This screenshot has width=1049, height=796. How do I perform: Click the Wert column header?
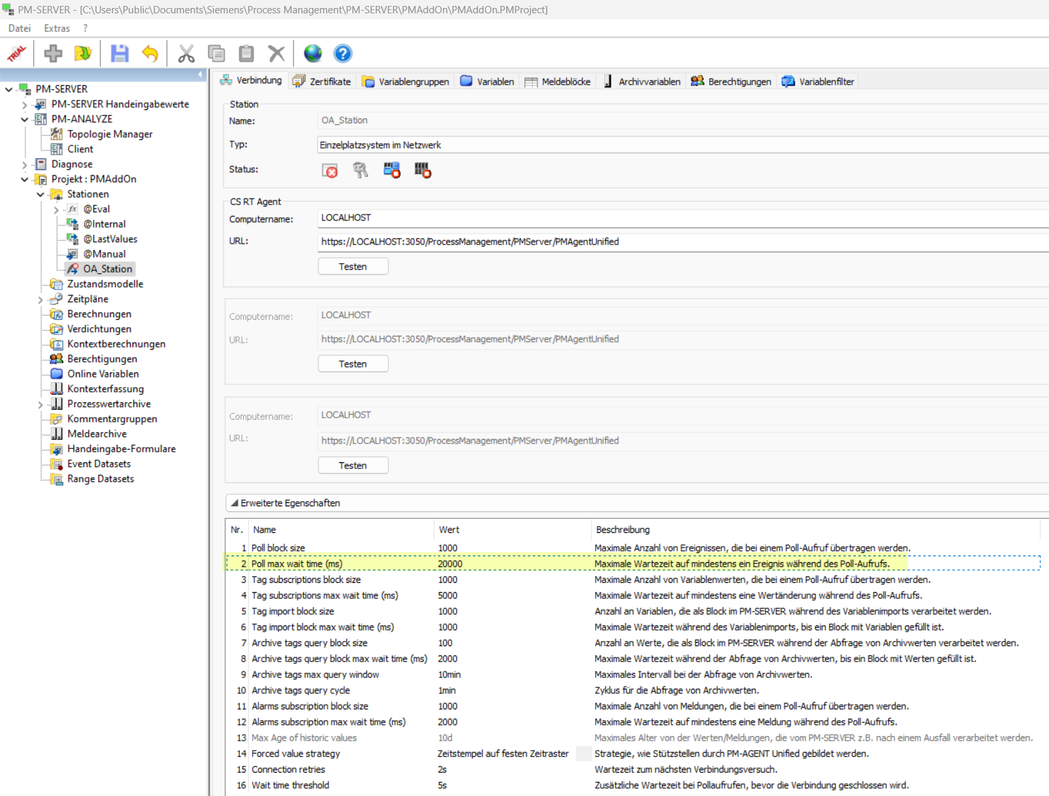[x=512, y=530]
